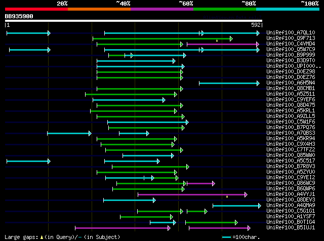Screen dimensions: 324x241
Task: Click the UniRef100_A7QL10 hit label
Action: (x=291, y=33)
